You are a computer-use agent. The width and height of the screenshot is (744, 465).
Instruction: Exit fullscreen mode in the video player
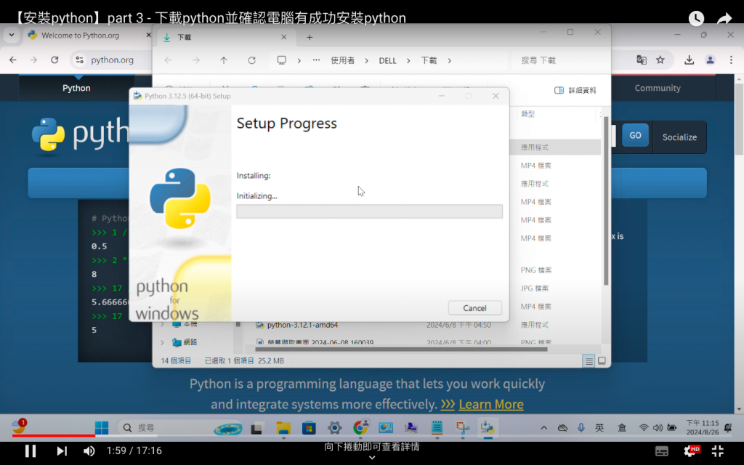717,450
